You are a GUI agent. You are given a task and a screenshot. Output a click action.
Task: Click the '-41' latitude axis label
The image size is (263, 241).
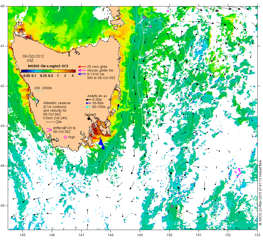click(x=2, y=46)
